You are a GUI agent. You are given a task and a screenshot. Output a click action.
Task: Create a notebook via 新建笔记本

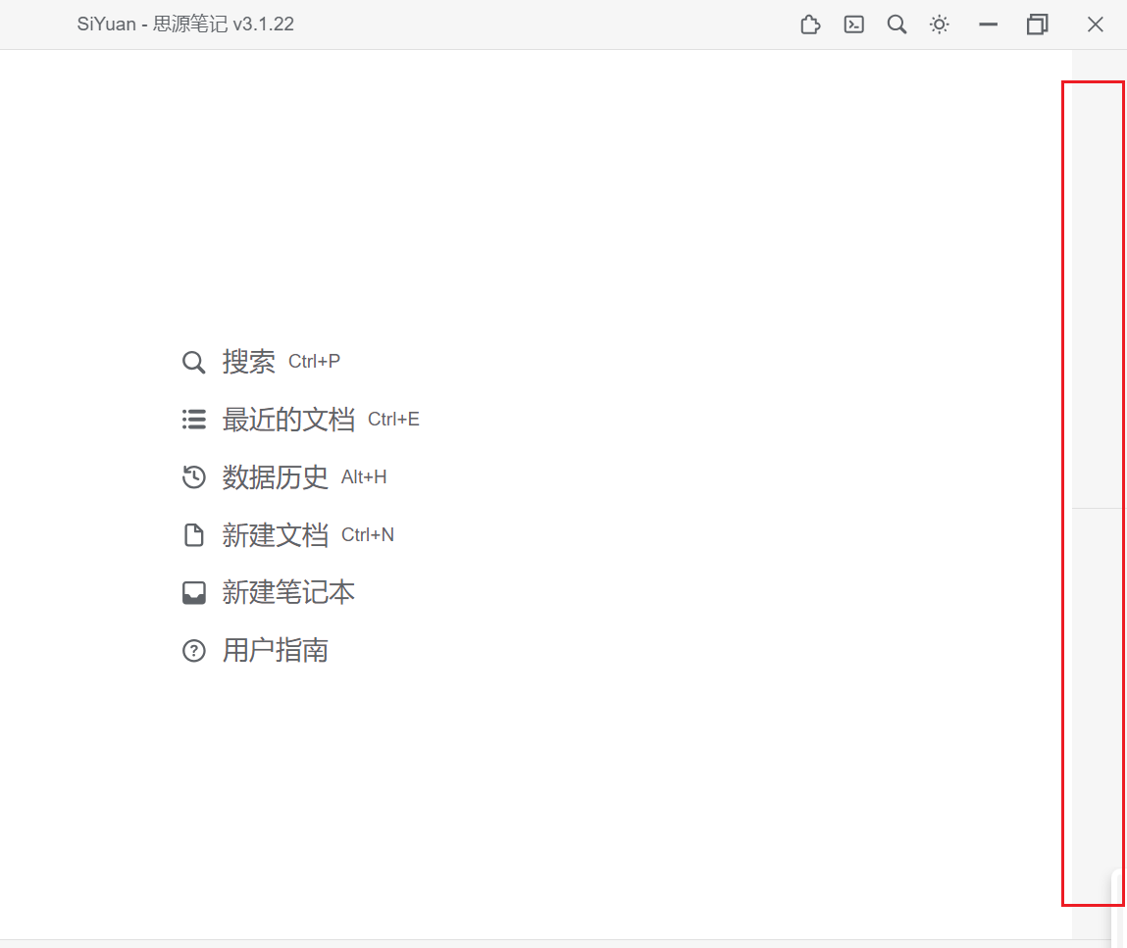click(x=288, y=591)
